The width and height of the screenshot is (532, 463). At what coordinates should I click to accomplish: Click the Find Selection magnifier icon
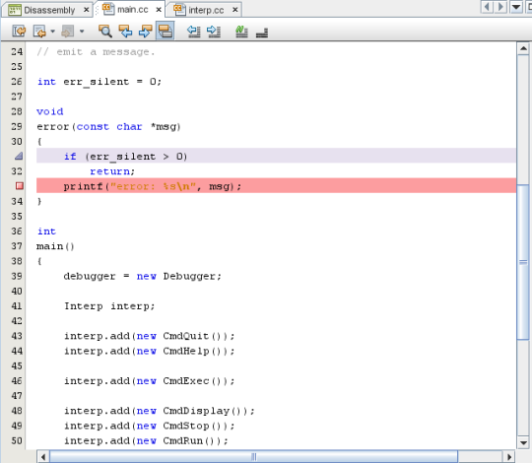point(105,32)
